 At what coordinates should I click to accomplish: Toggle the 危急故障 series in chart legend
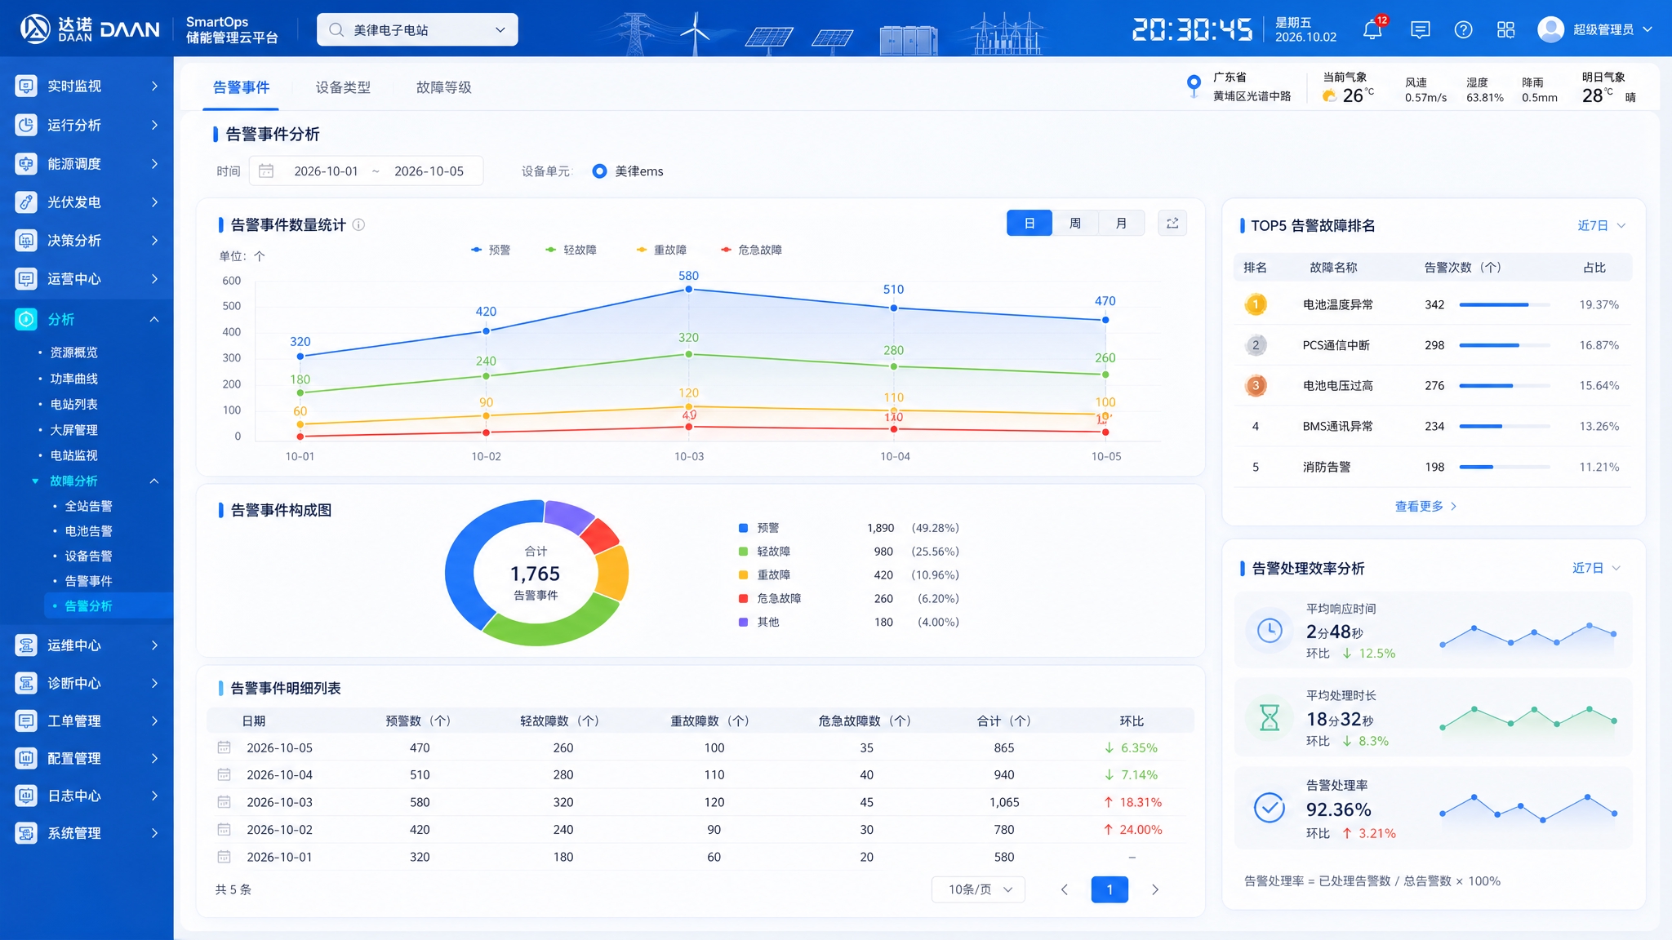click(x=751, y=250)
